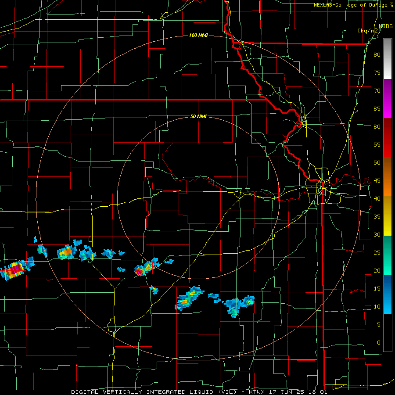The height and width of the screenshot is (395, 395).
Task: Click the 40 value on the VIL scale
Action: tap(377, 198)
